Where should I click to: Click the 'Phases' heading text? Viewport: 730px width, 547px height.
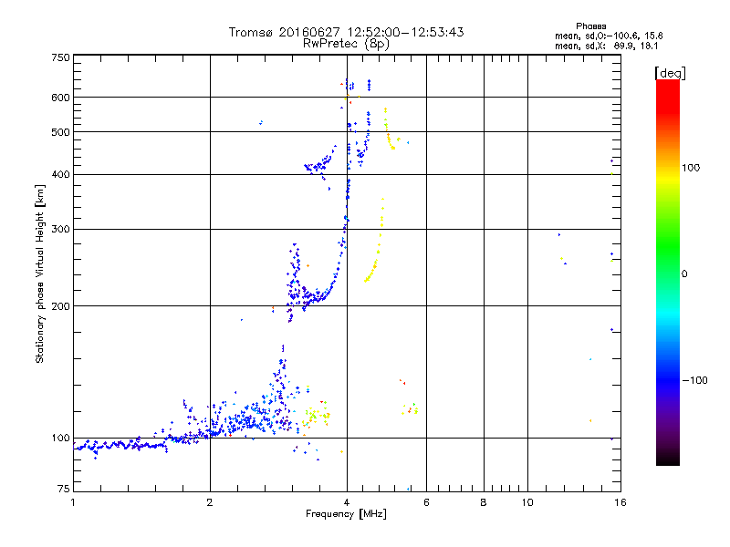tap(590, 26)
